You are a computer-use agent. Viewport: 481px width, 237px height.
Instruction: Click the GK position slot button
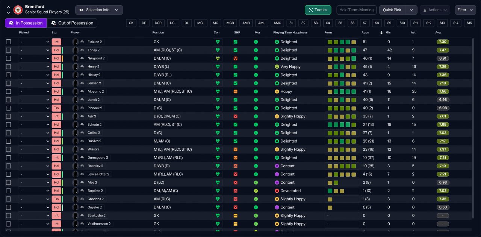[131, 23]
